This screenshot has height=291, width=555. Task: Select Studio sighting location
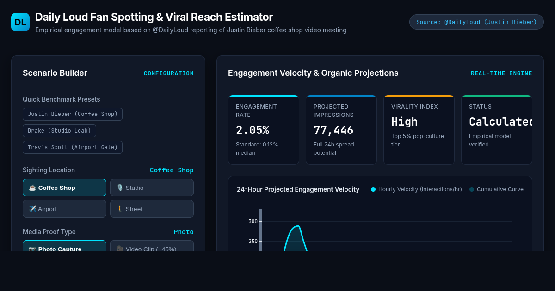click(152, 188)
